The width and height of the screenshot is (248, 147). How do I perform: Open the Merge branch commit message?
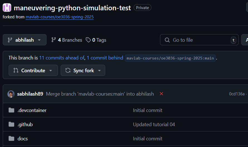tap(100, 94)
